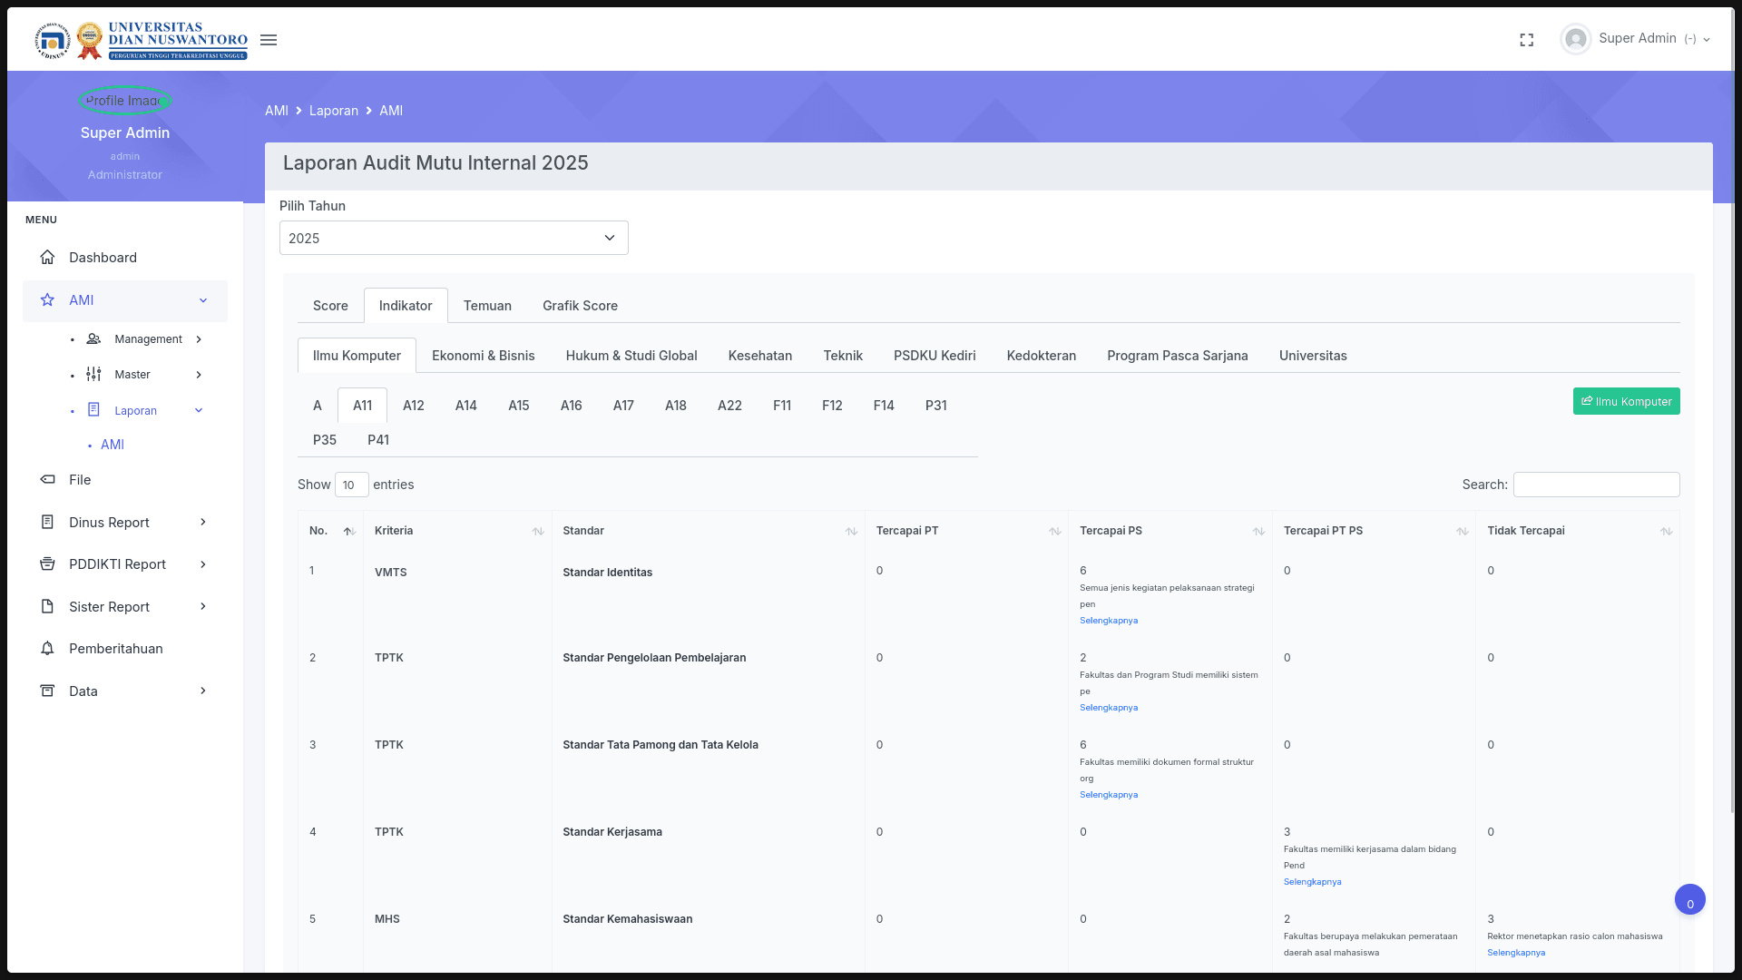
Task: Click the File tag icon
Action: click(48, 480)
